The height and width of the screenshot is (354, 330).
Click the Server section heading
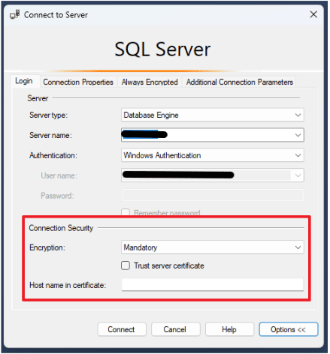click(x=38, y=98)
